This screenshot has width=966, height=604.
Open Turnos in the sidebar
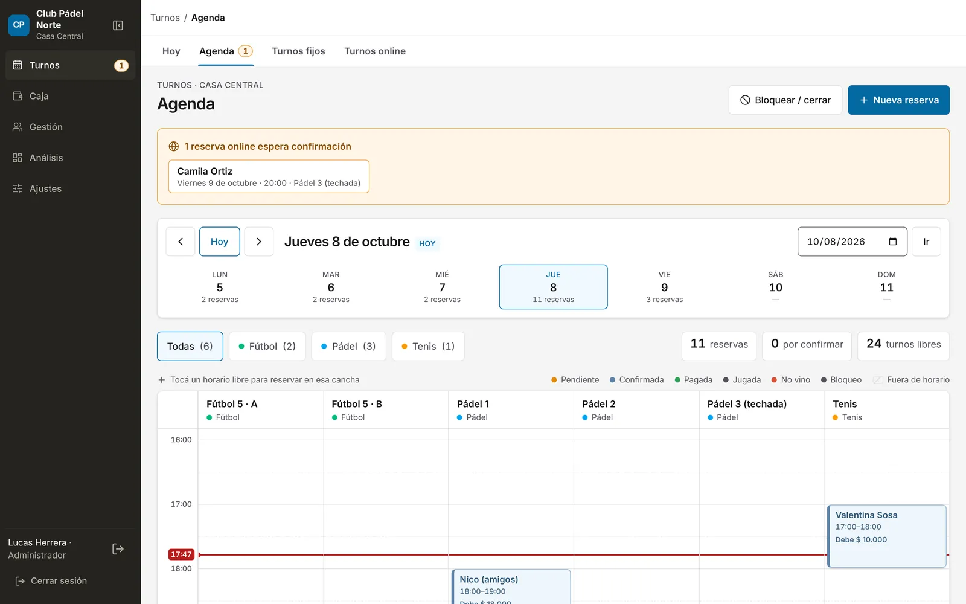tap(70, 65)
